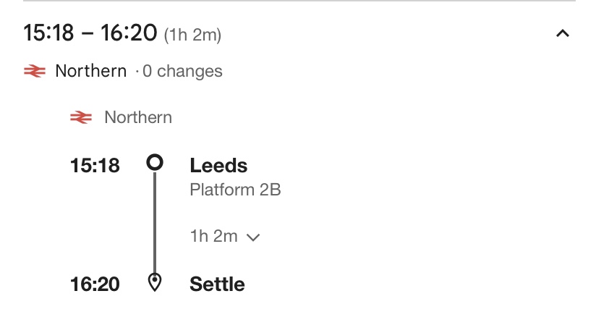Viewport: 596px width, 325px height.
Task: Click the small chevron beside 1h 2m
Action: pyautogui.click(x=253, y=237)
